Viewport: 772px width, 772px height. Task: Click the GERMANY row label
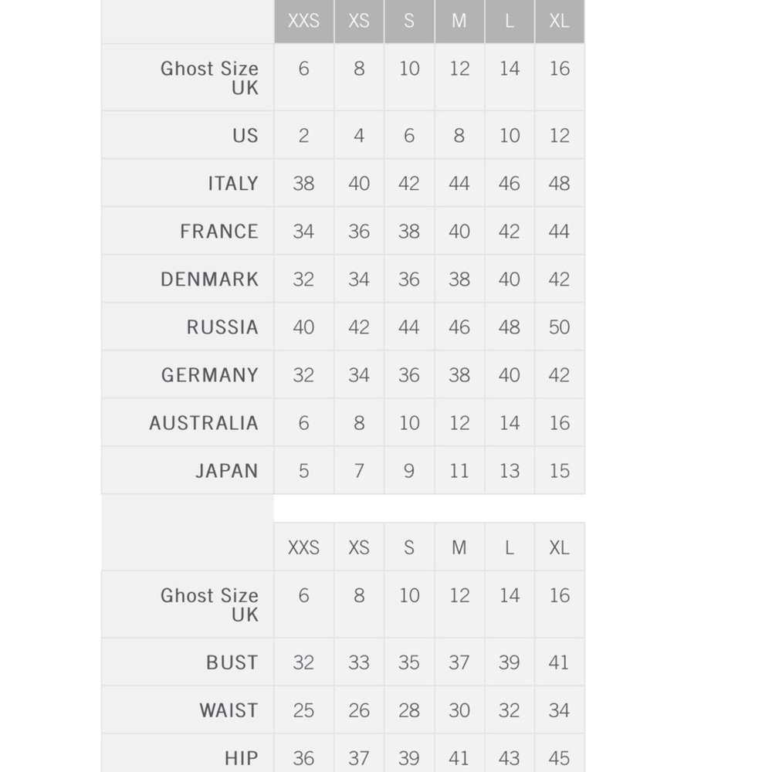coord(209,375)
